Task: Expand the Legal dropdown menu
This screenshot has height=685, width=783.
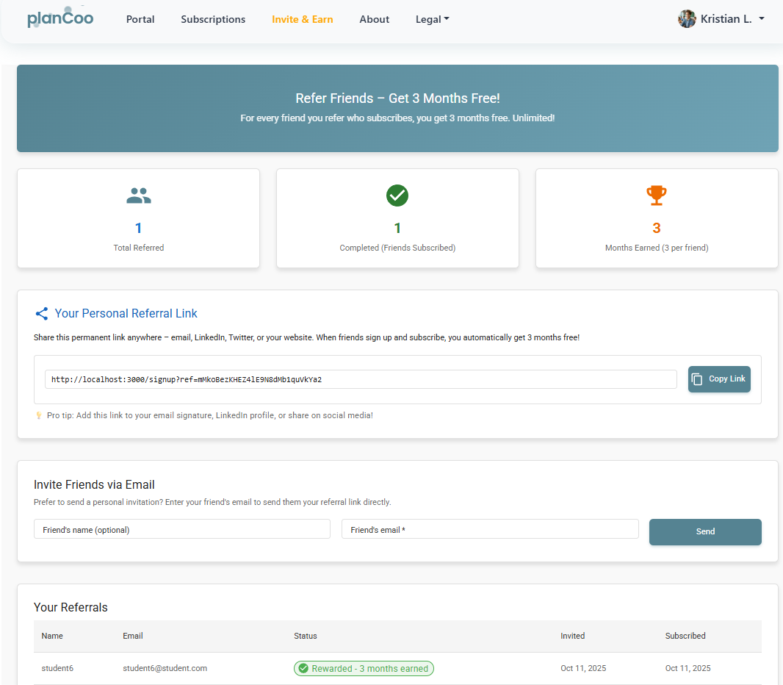Action: [432, 19]
